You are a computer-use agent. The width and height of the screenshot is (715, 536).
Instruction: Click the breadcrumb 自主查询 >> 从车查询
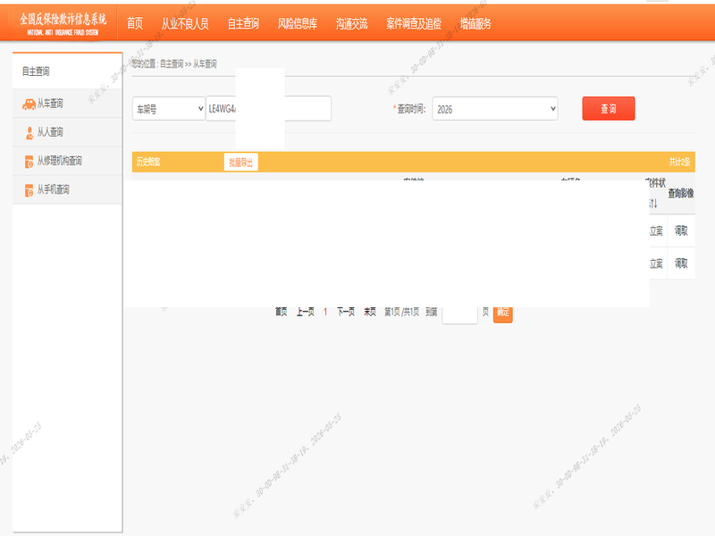189,63
